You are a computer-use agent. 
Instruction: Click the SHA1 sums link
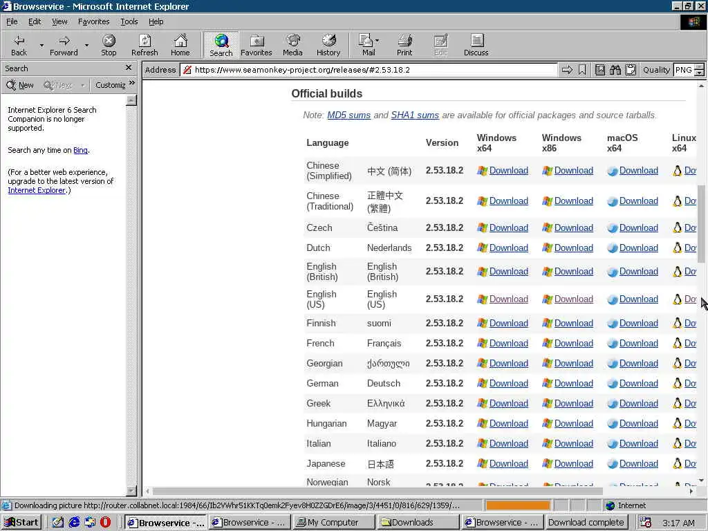pyautogui.click(x=415, y=115)
